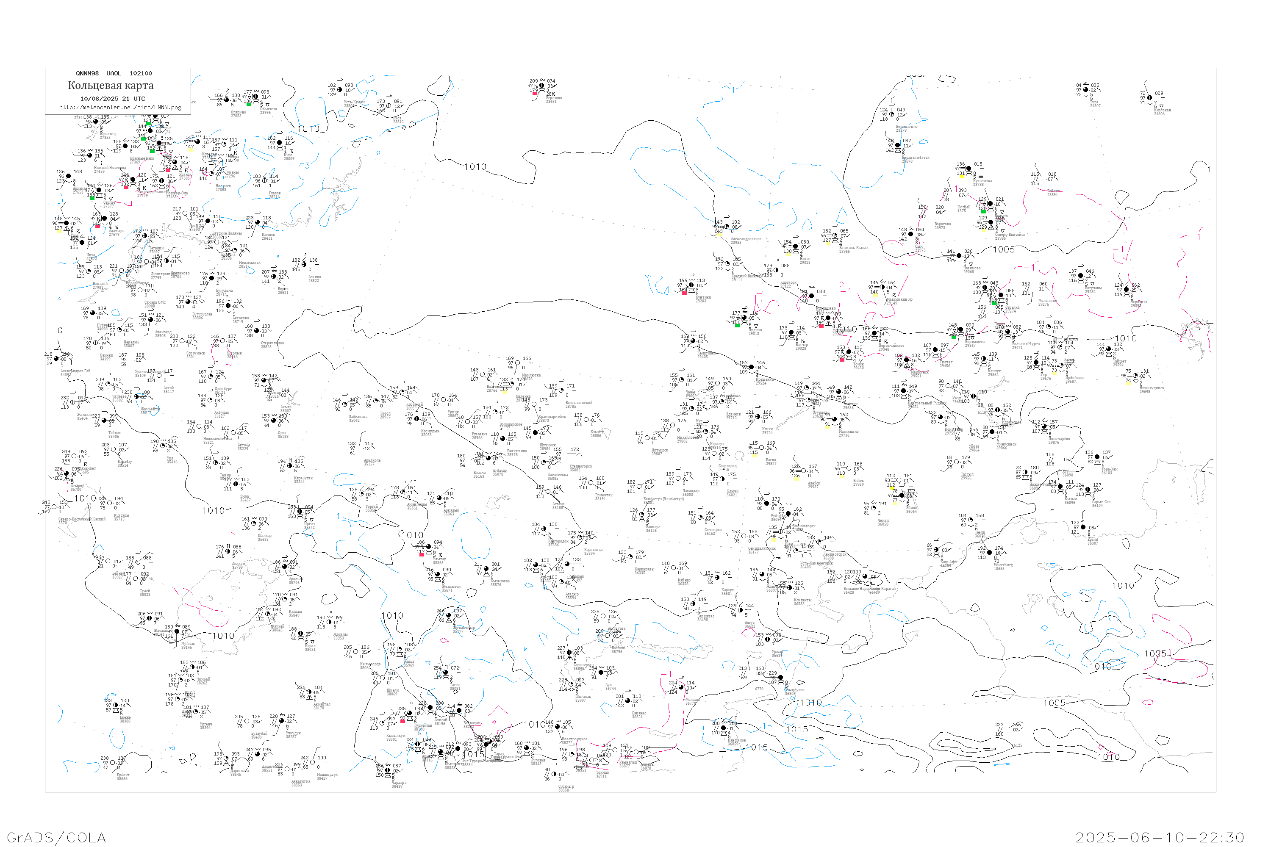Click the 10/06/2025 21 UTC date label

click(x=112, y=99)
